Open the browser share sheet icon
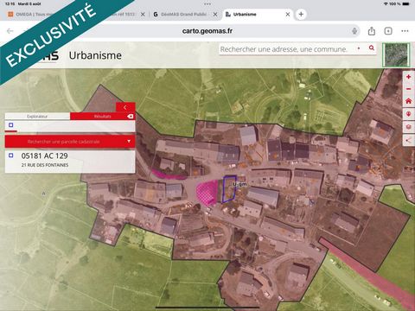 click(372, 31)
